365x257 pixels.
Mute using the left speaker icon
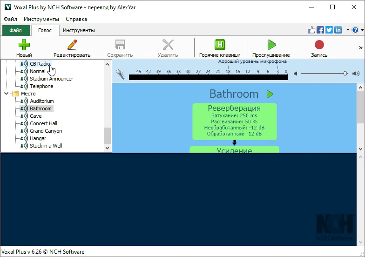tap(295, 74)
